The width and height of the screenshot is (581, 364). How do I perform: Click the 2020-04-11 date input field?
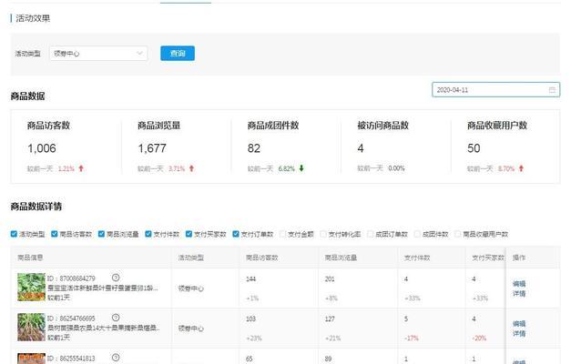(x=495, y=89)
